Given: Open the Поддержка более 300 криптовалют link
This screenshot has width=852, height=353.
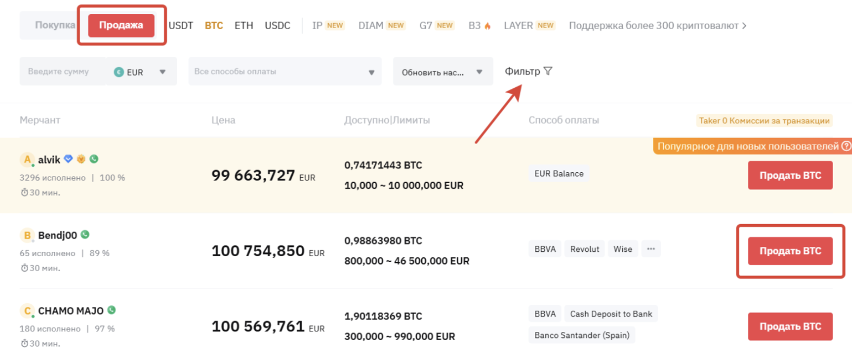Looking at the screenshot, I should point(657,25).
